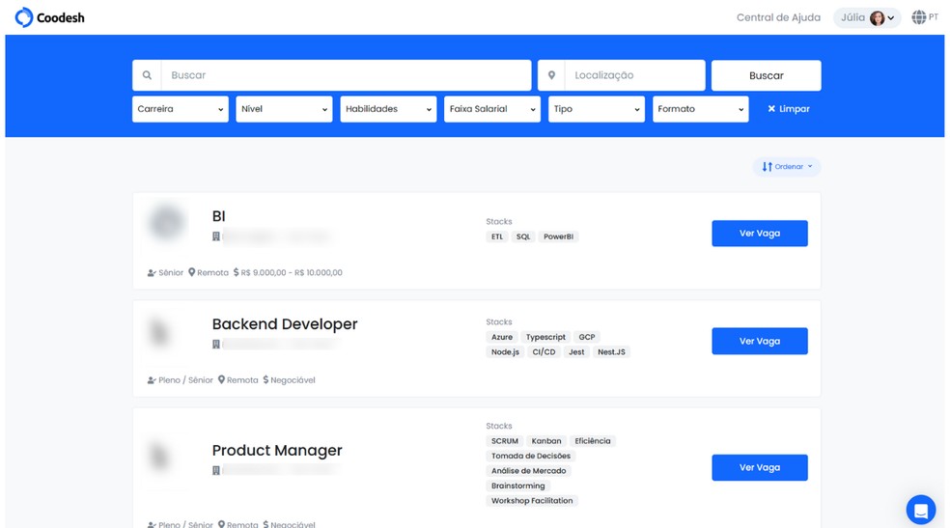Click the X icon beside Limpar

point(771,109)
